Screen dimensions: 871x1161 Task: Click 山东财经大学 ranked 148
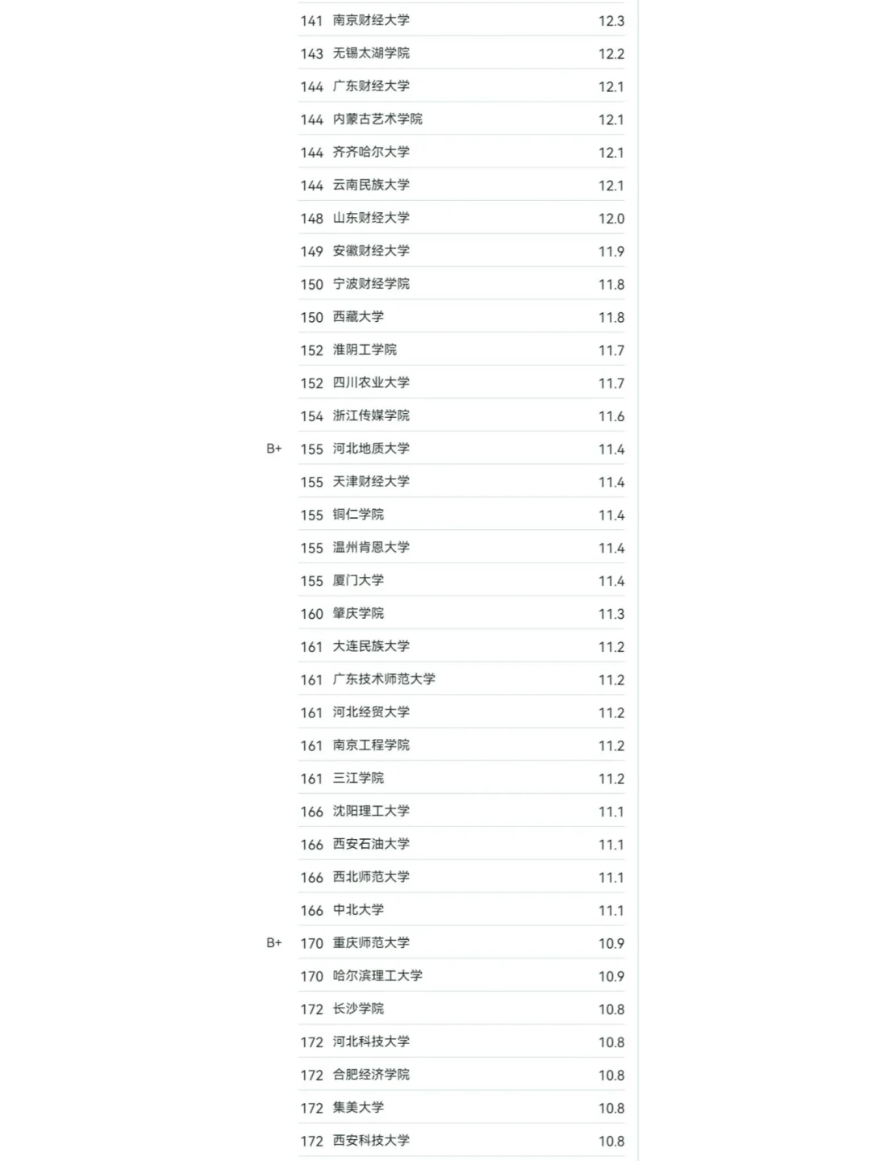click(x=371, y=218)
